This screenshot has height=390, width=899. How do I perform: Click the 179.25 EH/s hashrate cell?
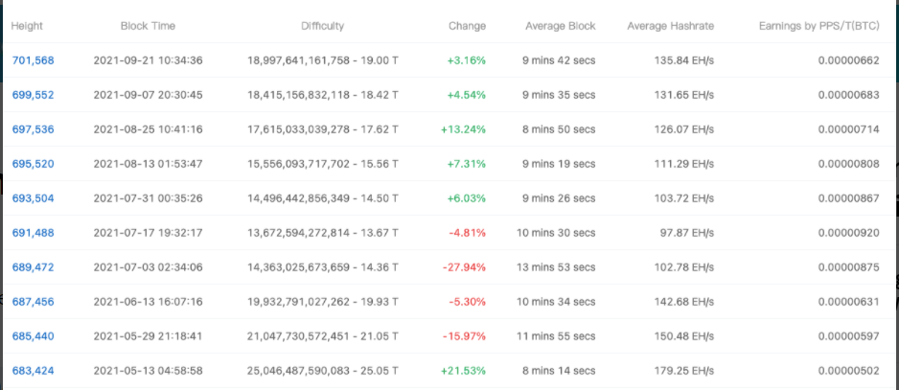click(x=684, y=371)
